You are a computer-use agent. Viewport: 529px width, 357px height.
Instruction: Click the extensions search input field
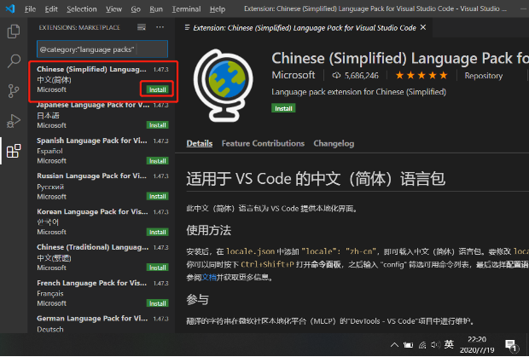point(102,49)
